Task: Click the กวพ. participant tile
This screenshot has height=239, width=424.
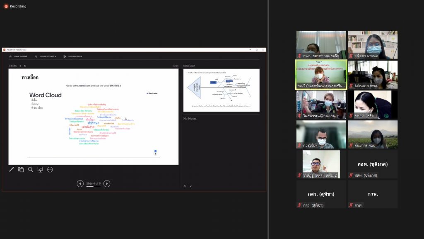Action: point(372,194)
